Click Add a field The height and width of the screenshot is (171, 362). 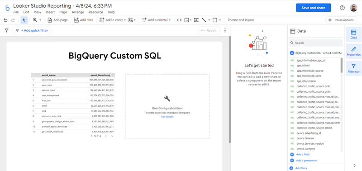point(300,154)
